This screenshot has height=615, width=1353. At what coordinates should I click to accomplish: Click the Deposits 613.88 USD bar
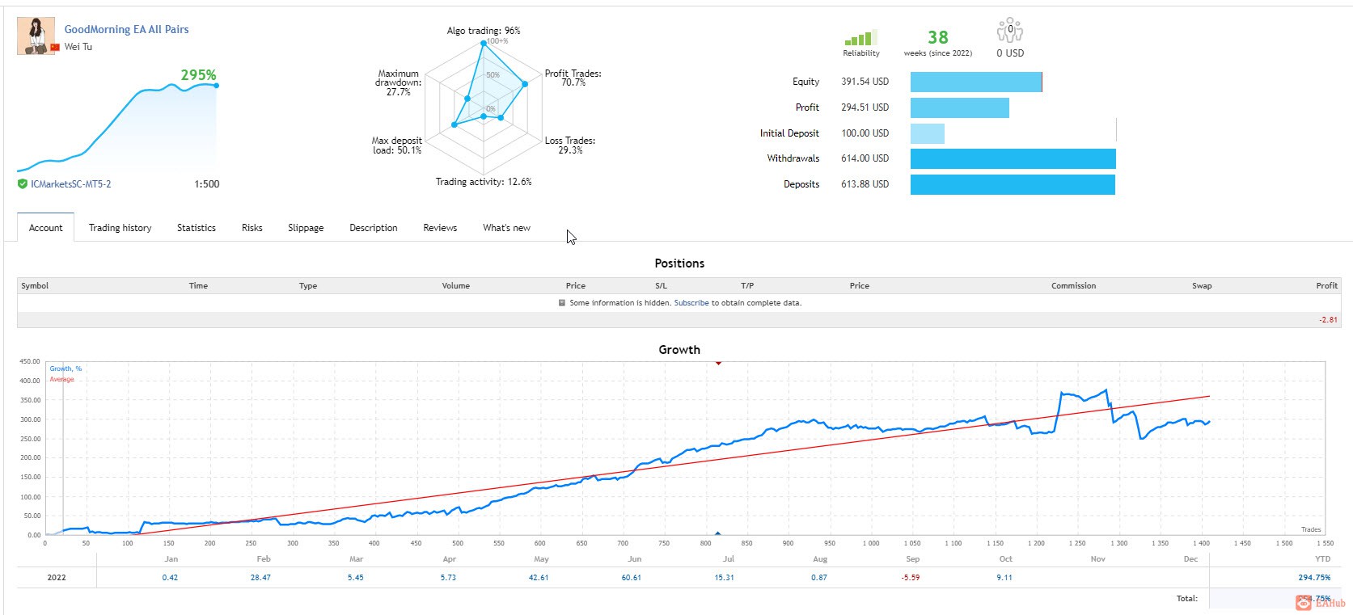tap(1013, 184)
